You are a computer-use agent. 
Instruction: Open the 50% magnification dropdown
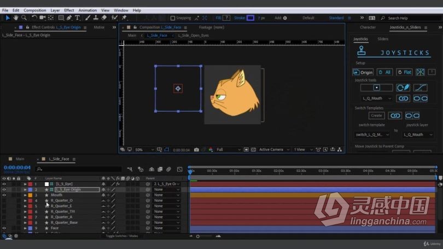144,149
